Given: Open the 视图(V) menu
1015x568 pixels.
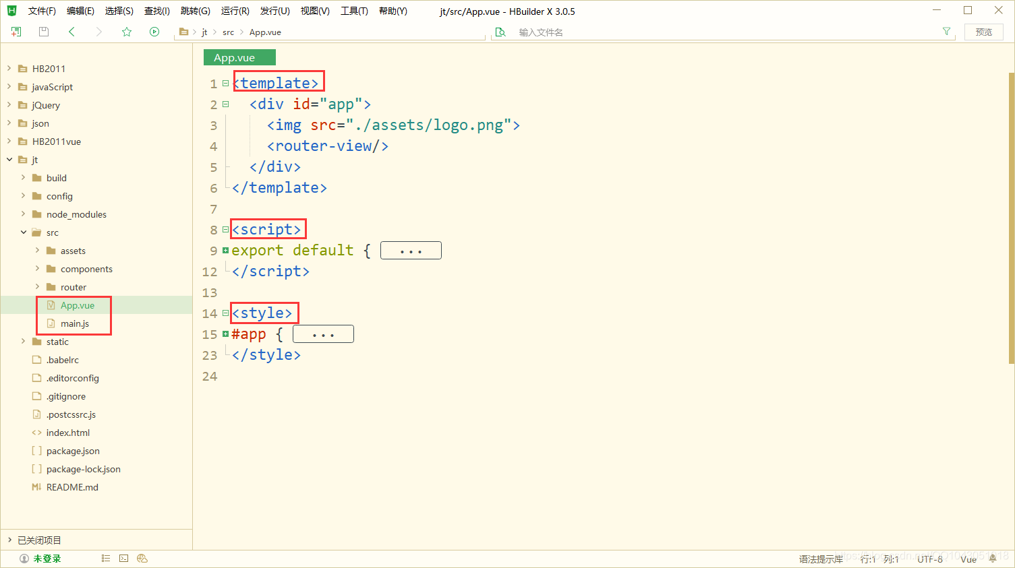Looking at the screenshot, I should click(315, 11).
